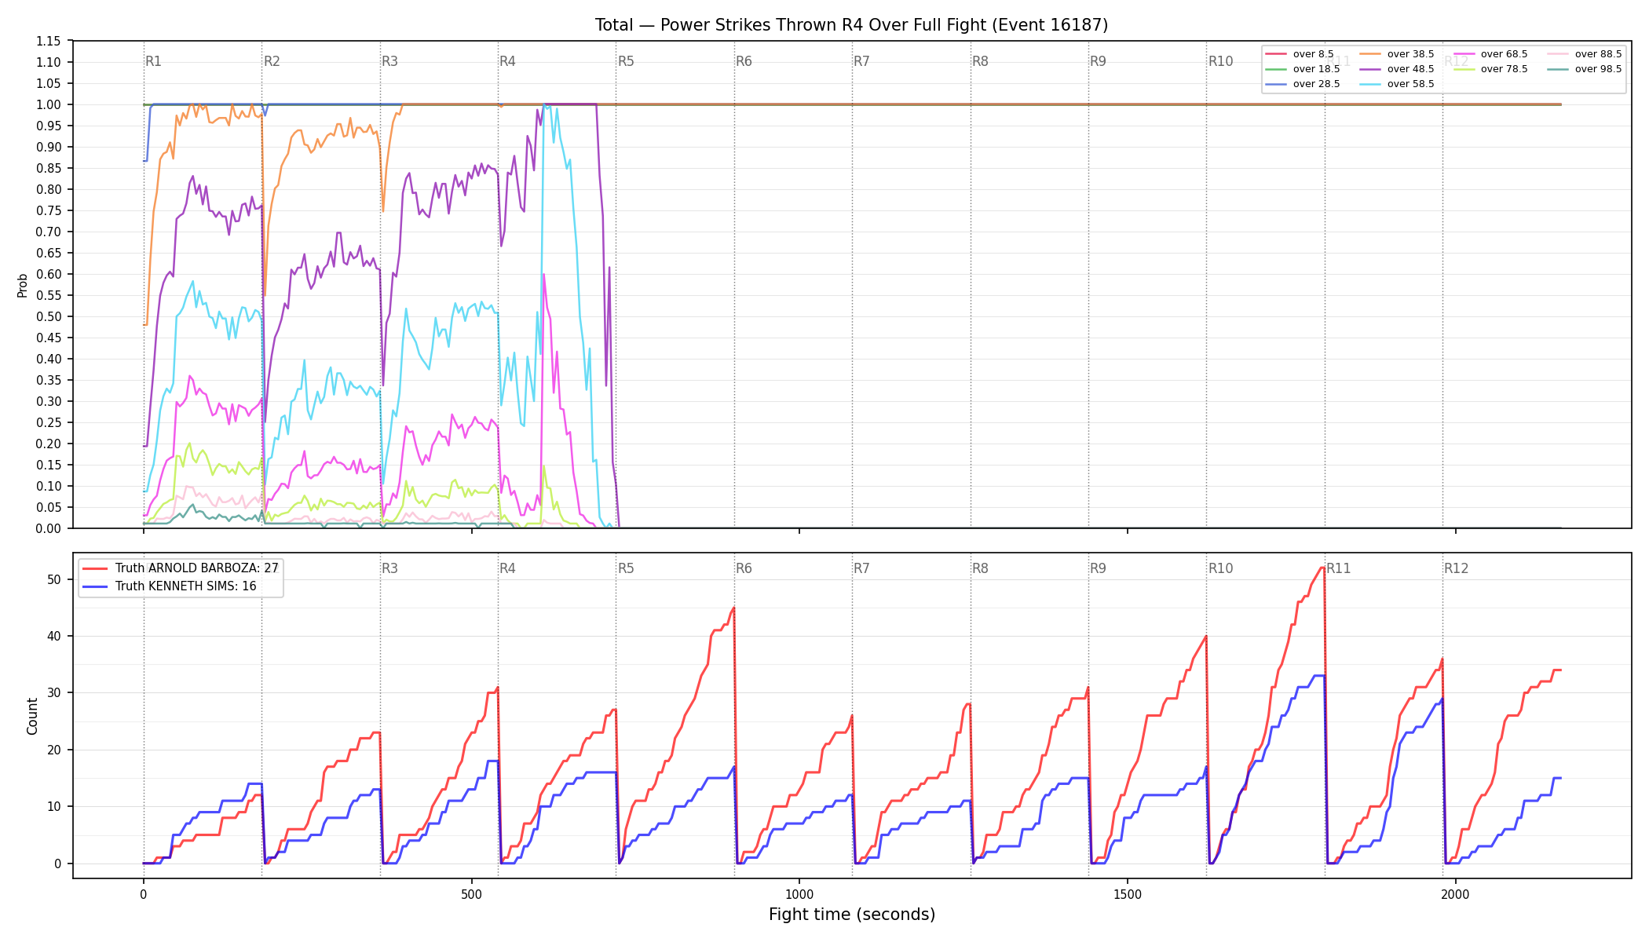Click the 0.25 tick on the Prob axis
This screenshot has height=942, width=1649.
coord(48,422)
